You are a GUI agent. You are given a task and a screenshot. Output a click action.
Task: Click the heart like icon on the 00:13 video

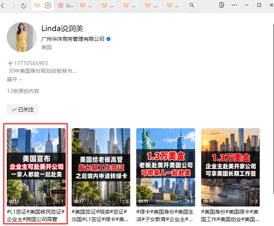[x=58, y=202]
